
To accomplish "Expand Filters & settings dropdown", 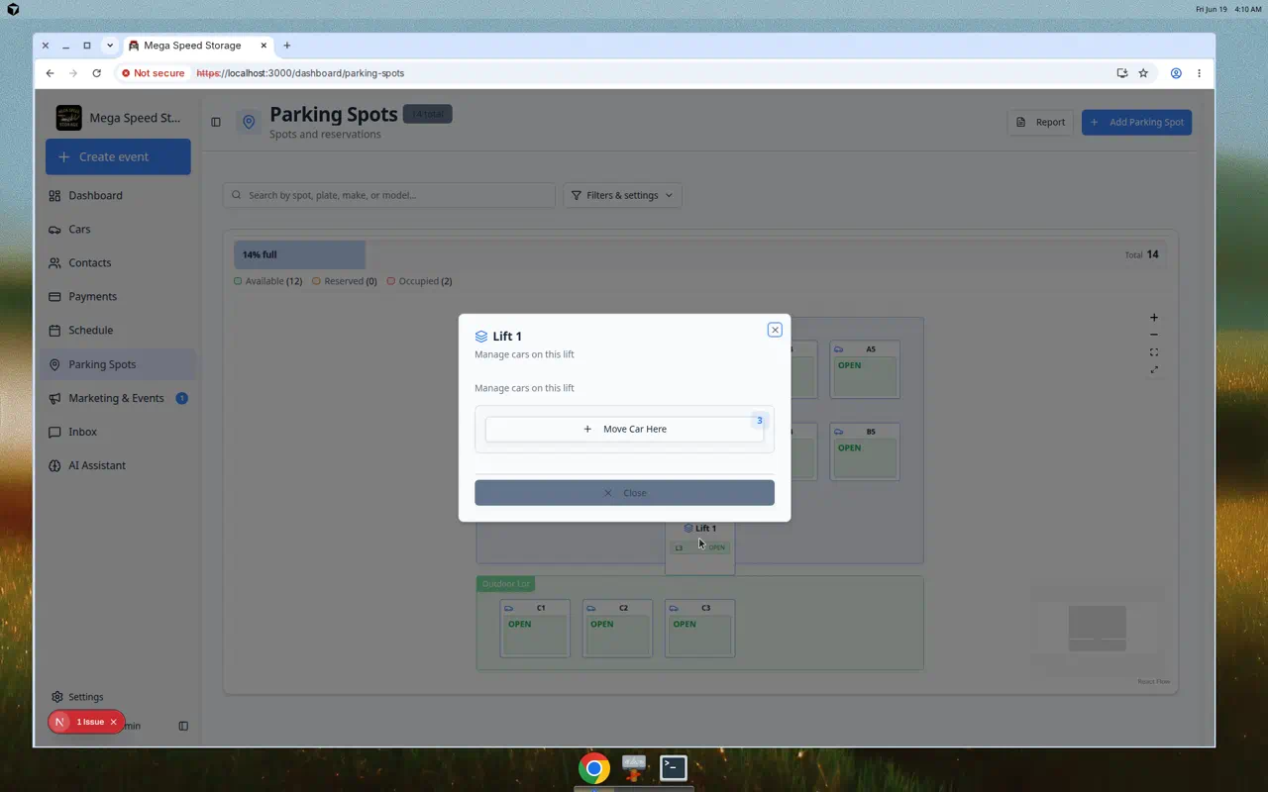I will coord(622,195).
